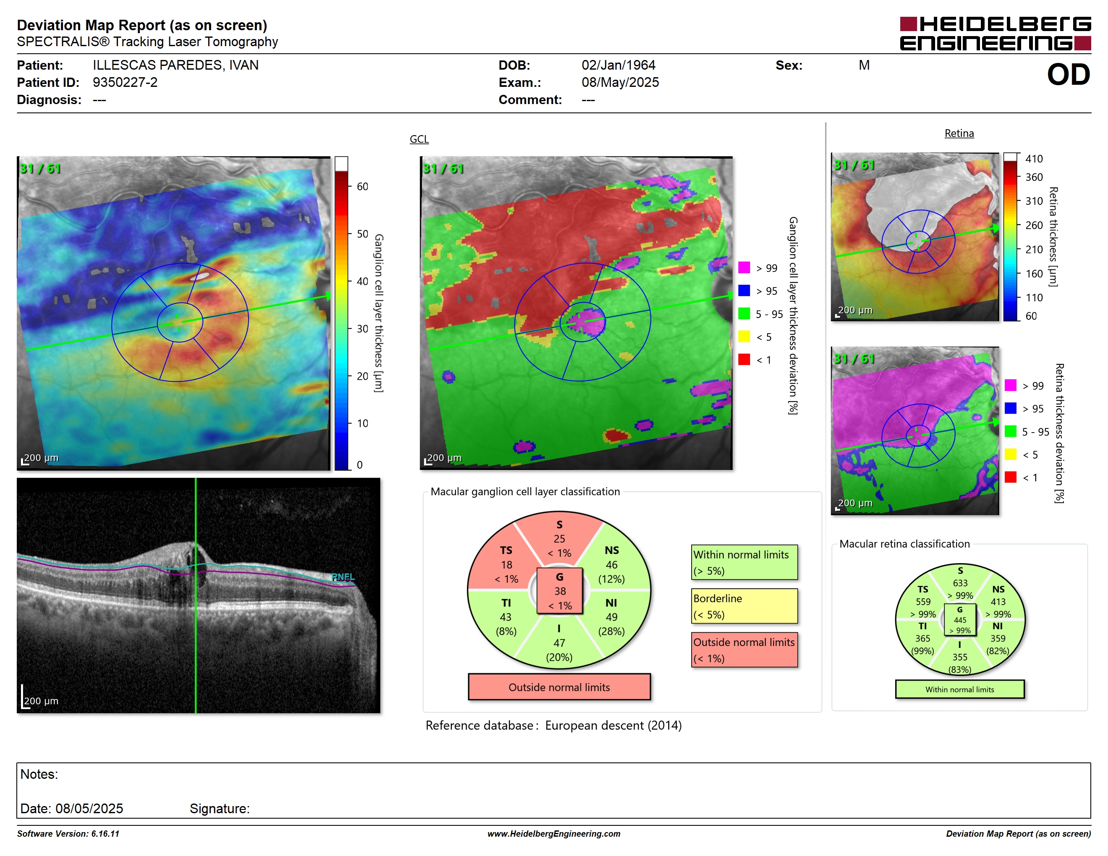Click the Macular retina classification heading
Screen dimensions: 1108x856
pos(904,544)
